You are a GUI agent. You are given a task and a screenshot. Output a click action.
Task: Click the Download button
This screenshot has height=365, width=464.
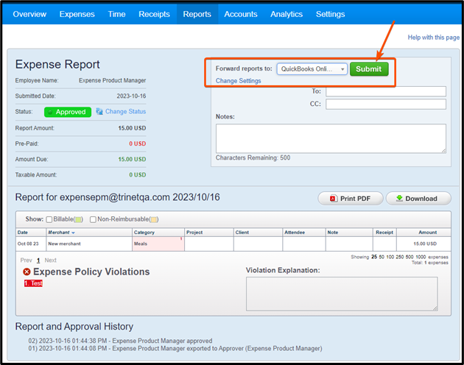click(x=418, y=199)
